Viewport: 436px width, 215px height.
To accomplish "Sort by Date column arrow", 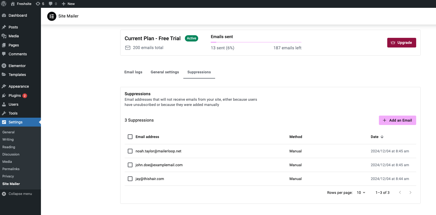I will coord(382,137).
